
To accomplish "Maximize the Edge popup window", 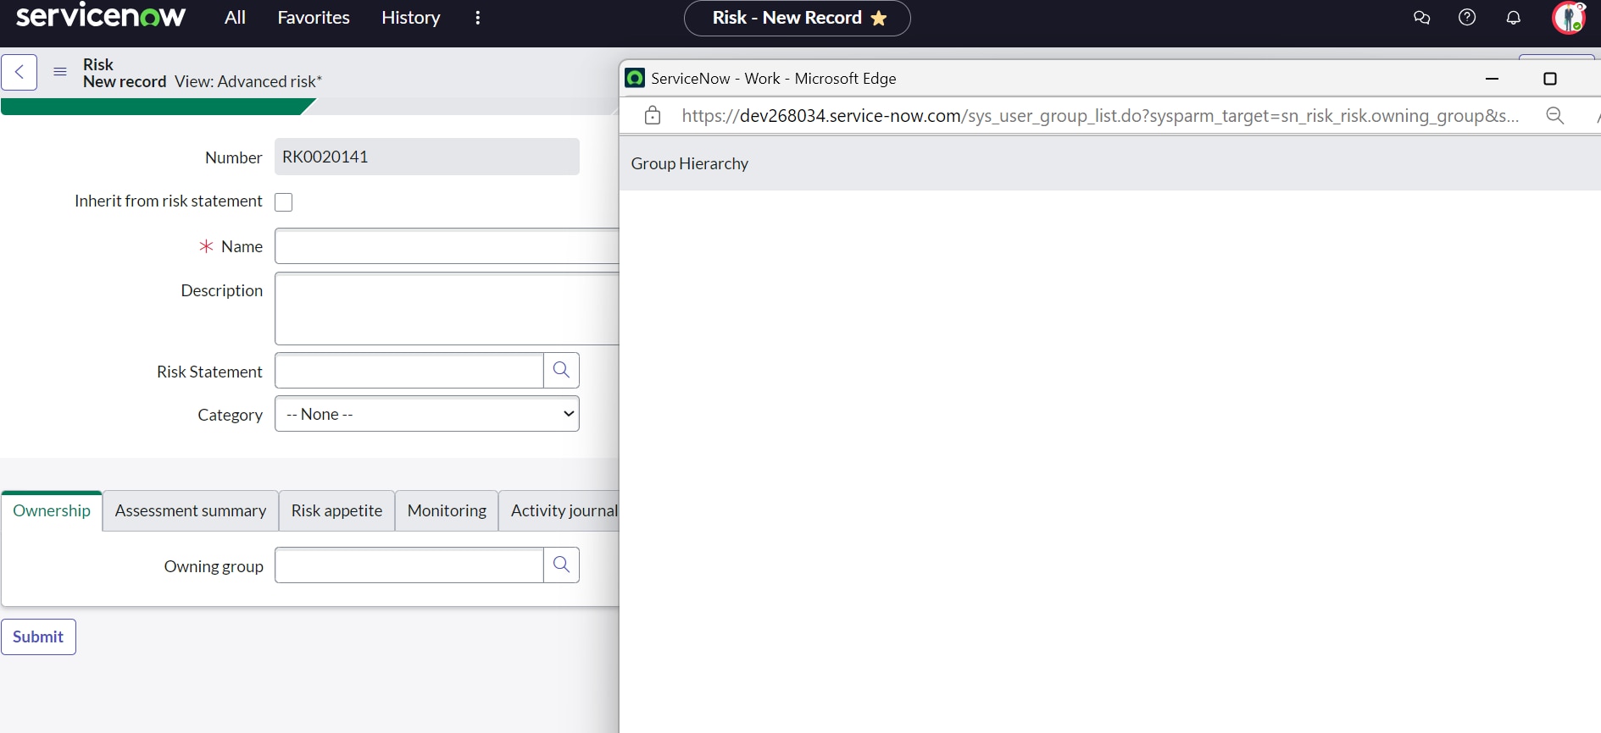I will tap(1550, 79).
